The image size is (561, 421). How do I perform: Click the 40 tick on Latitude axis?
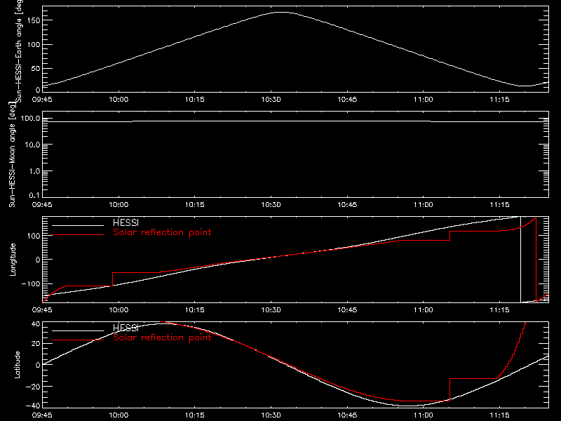[36, 324]
